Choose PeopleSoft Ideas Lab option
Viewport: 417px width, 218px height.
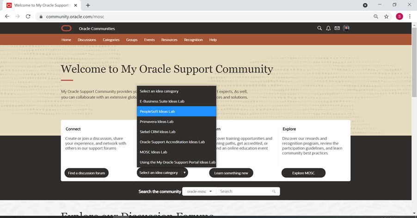point(176,111)
